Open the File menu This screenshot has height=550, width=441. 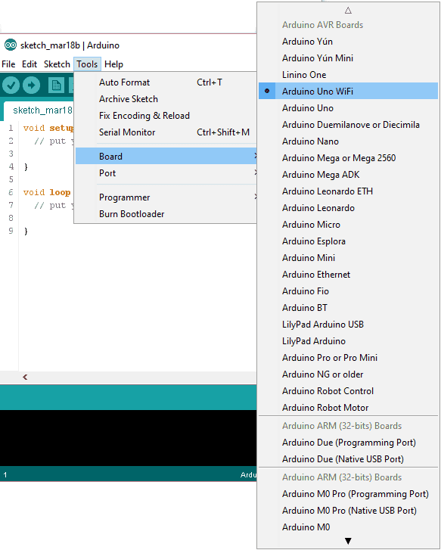coord(8,64)
